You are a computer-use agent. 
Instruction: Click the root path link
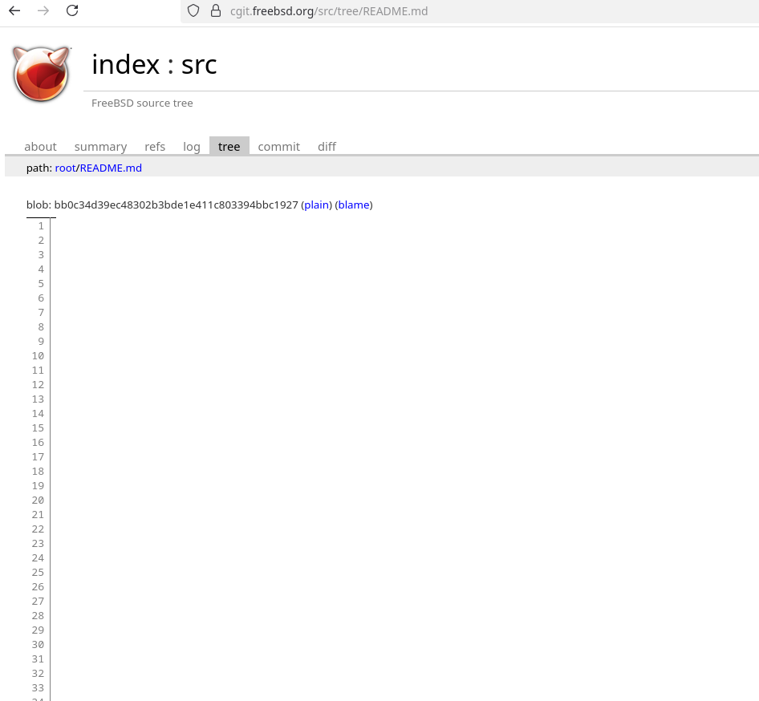coord(65,168)
